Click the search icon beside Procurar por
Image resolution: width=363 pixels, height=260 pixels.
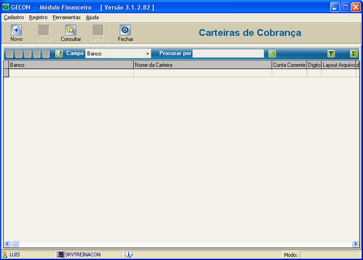point(272,54)
